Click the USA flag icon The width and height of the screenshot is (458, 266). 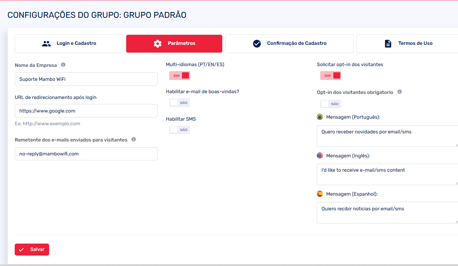320,155
